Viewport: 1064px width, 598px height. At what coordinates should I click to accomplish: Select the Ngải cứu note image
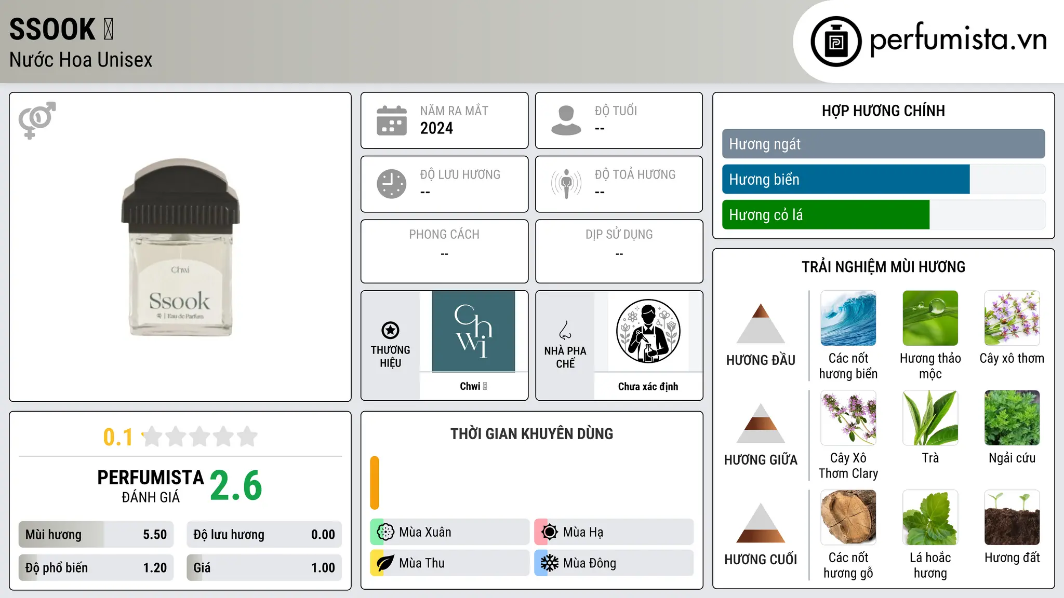tap(1012, 418)
